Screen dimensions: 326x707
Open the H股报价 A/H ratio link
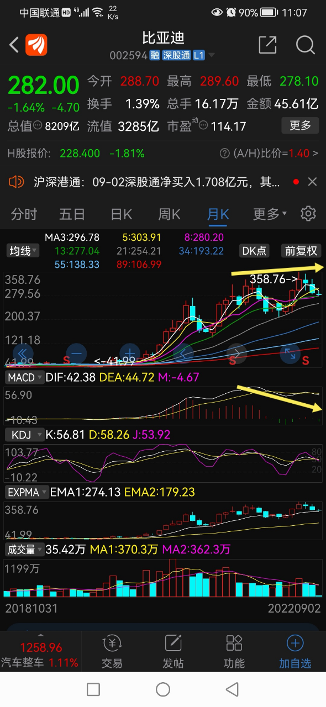click(x=269, y=154)
